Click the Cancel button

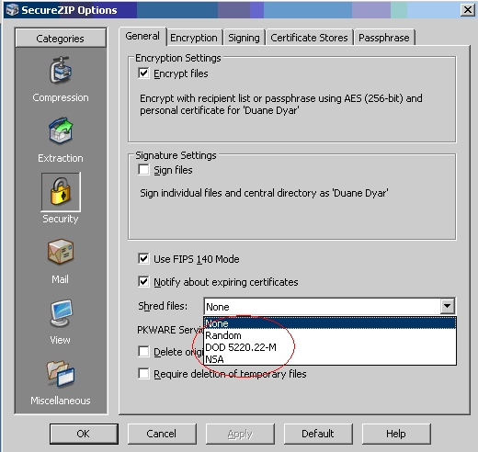pyautogui.click(x=162, y=434)
